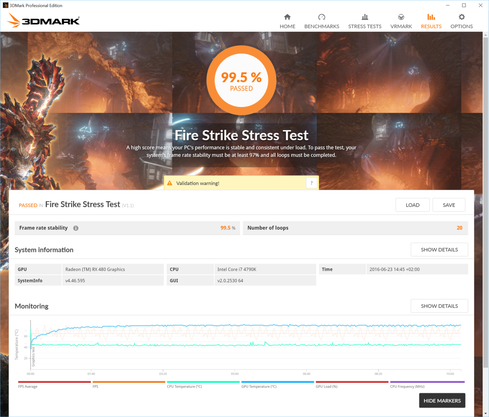This screenshot has width=489, height=417.
Task: Open the Options gear icon
Action: click(462, 17)
